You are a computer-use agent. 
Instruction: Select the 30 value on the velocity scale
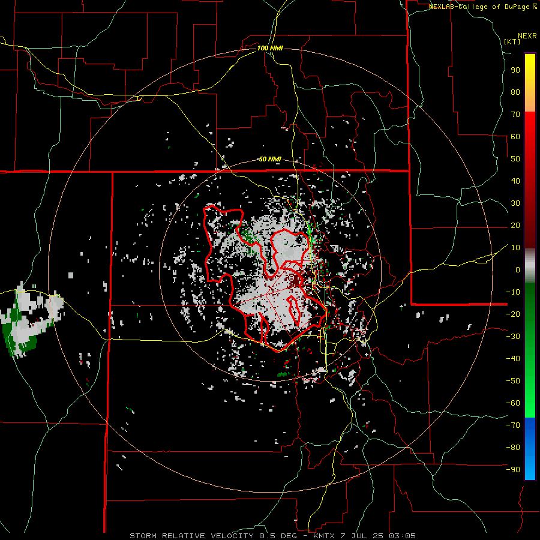[x=515, y=203]
